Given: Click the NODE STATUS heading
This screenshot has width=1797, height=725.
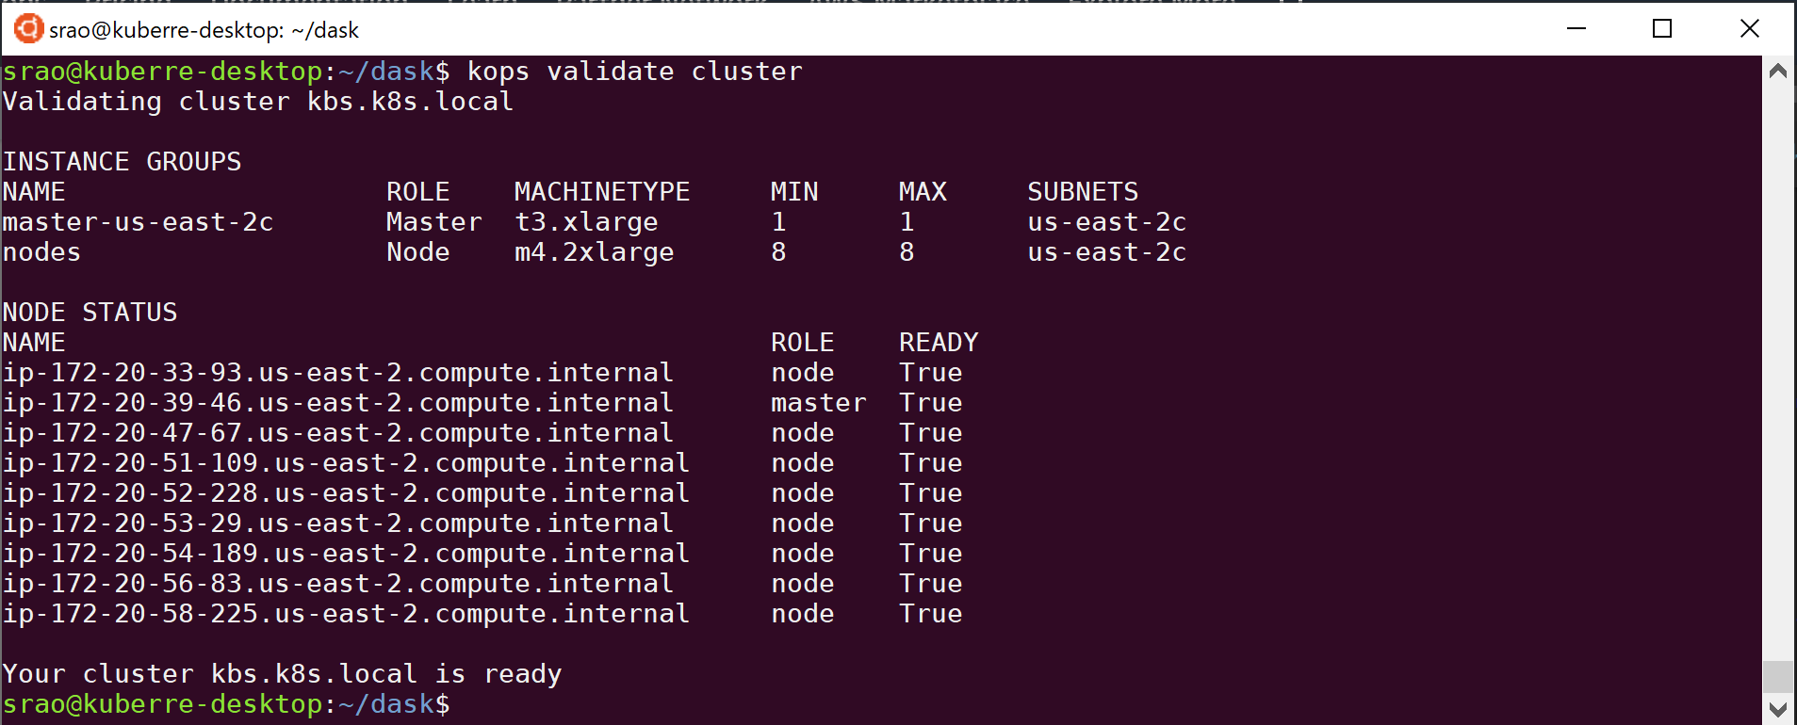Looking at the screenshot, I should pos(90,313).
